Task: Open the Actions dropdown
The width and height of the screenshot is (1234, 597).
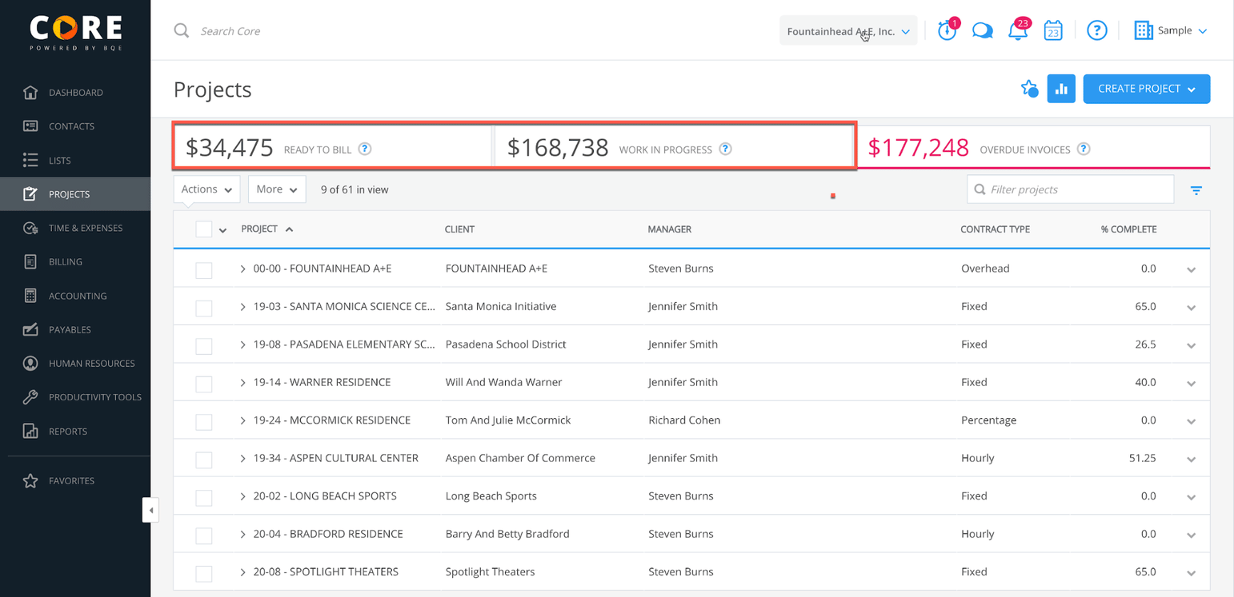Action: [x=206, y=189]
